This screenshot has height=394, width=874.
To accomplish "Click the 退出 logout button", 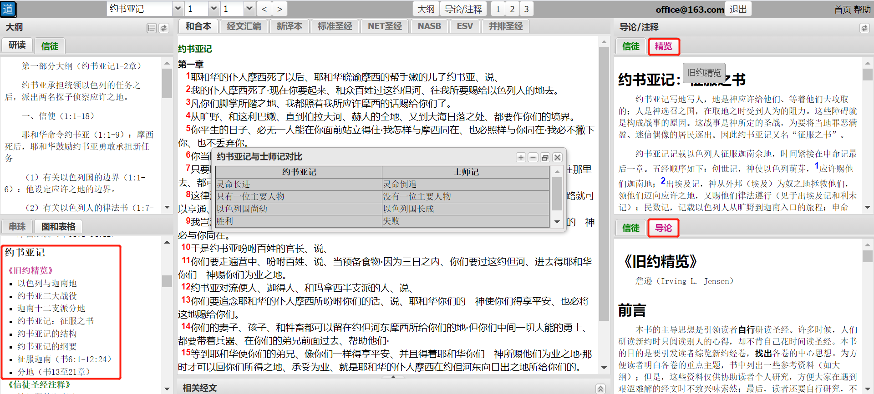I will click(738, 9).
